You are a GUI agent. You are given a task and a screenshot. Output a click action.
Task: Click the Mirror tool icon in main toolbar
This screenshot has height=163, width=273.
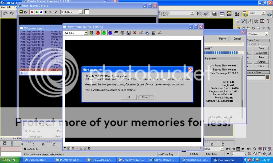point(199,14)
